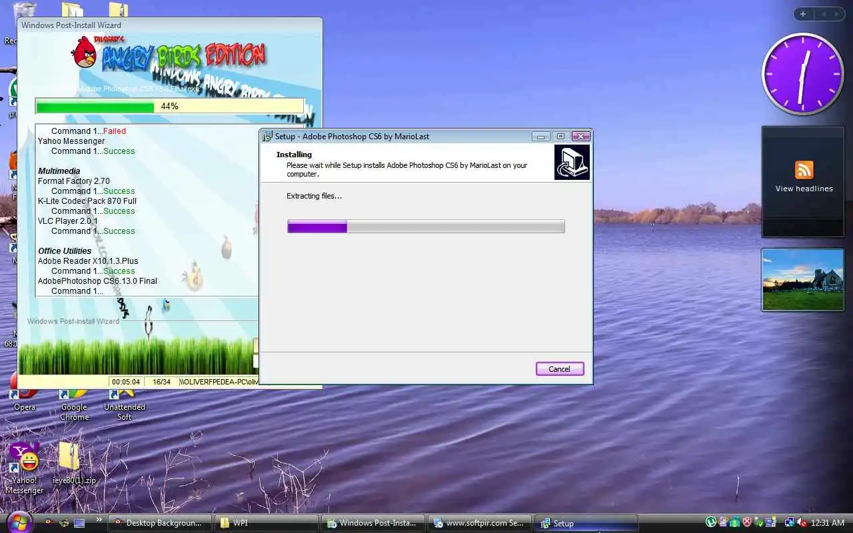Click the elapsed time 00:05:04 status cell
Viewport: 853px width, 533px height.
coord(126,382)
